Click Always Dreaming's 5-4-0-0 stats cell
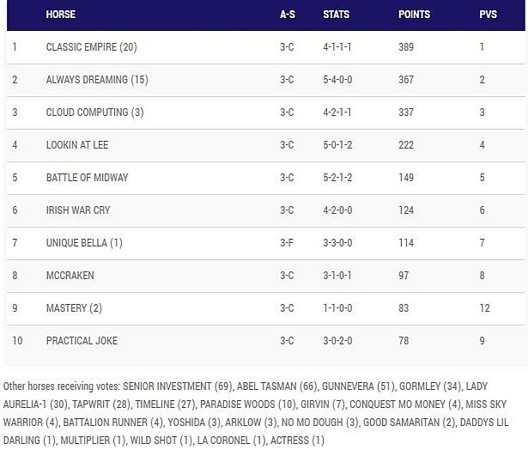The width and height of the screenshot is (528, 450). (337, 80)
